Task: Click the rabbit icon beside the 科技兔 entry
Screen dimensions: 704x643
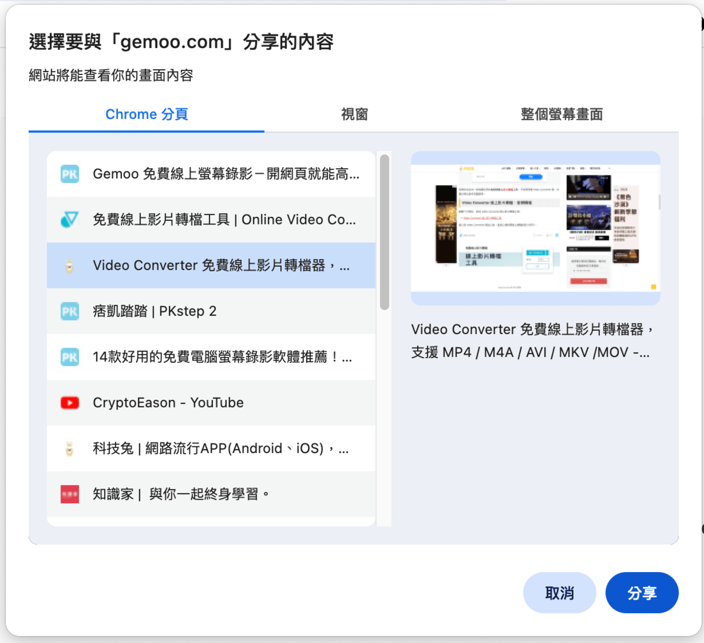Action: pyautogui.click(x=70, y=449)
